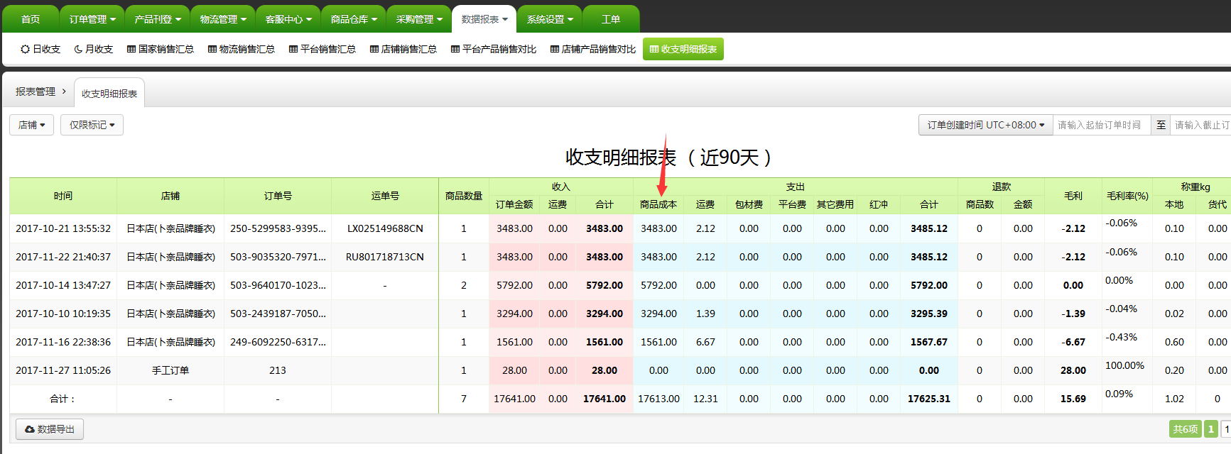The width and height of the screenshot is (1231, 454).
Task: Open 国家销售汇总 report
Action: click(161, 49)
